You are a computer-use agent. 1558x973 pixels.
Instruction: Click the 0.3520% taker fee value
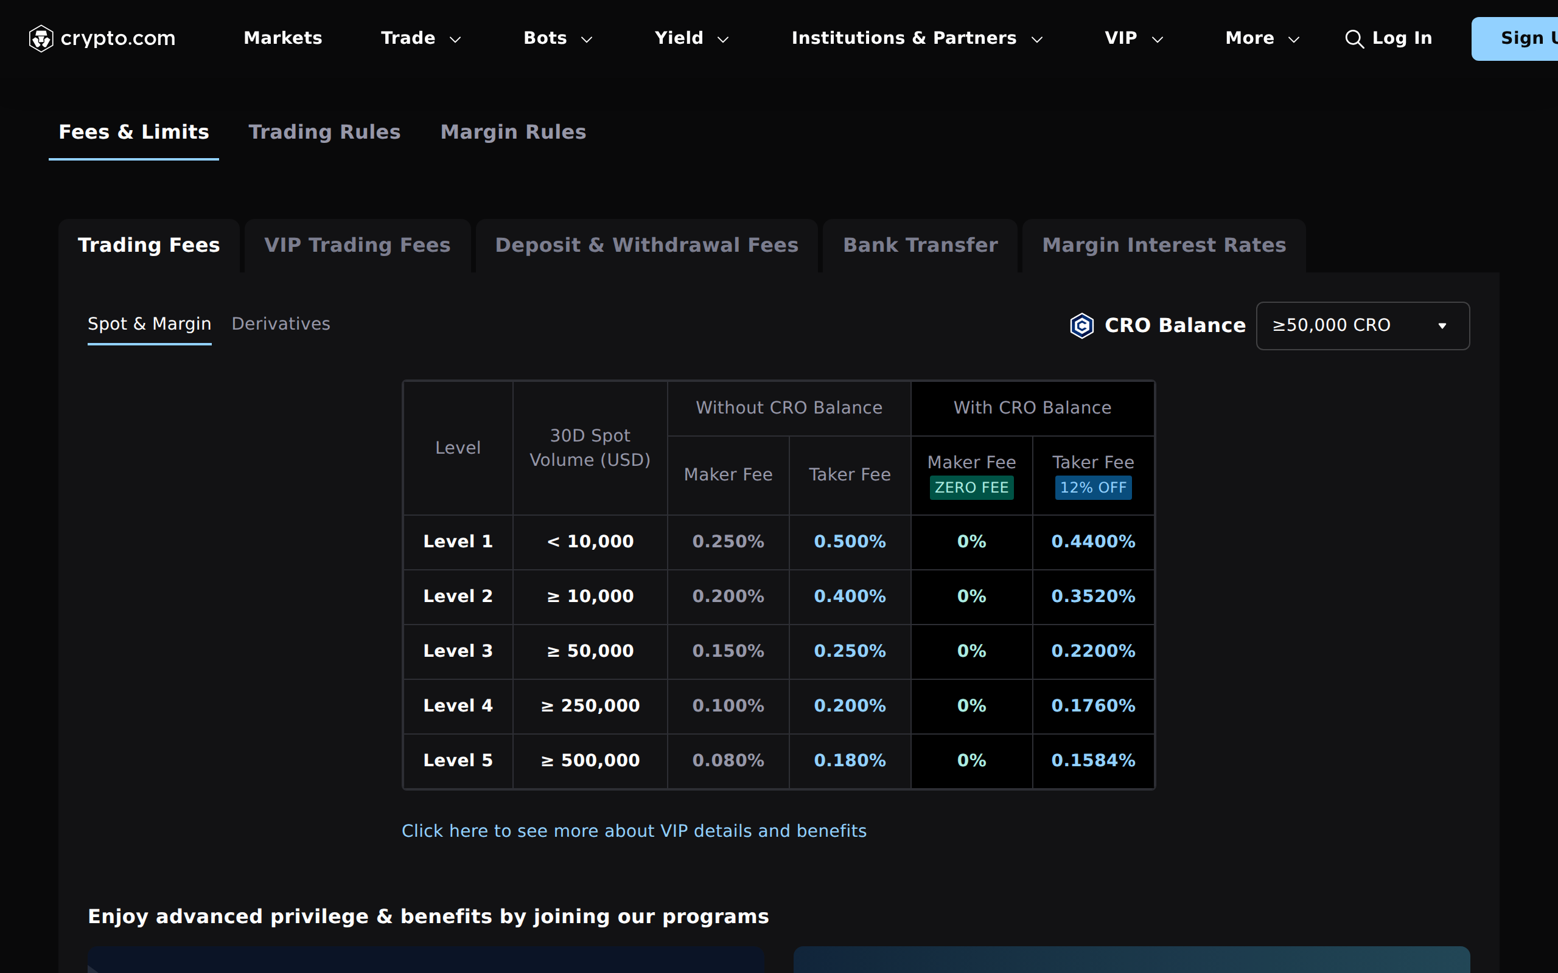[1093, 597]
